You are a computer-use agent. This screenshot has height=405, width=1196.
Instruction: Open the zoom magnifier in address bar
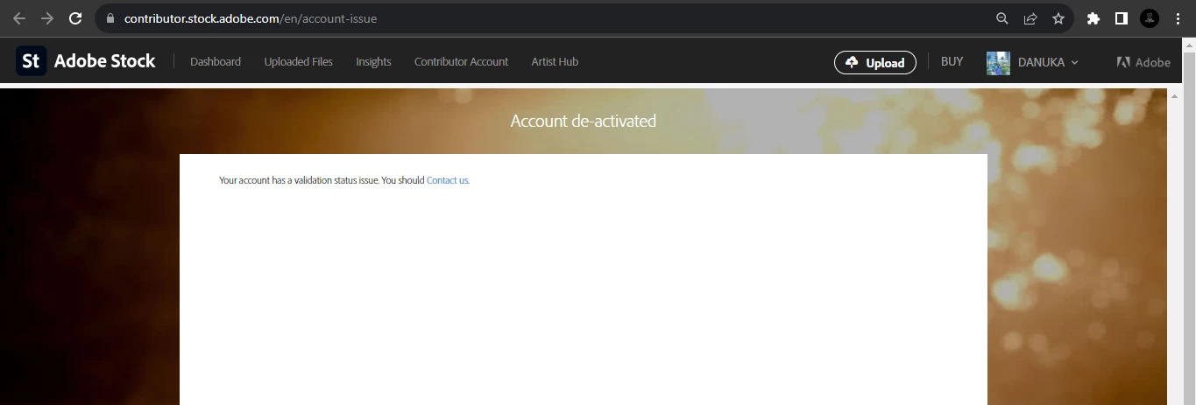(1002, 18)
